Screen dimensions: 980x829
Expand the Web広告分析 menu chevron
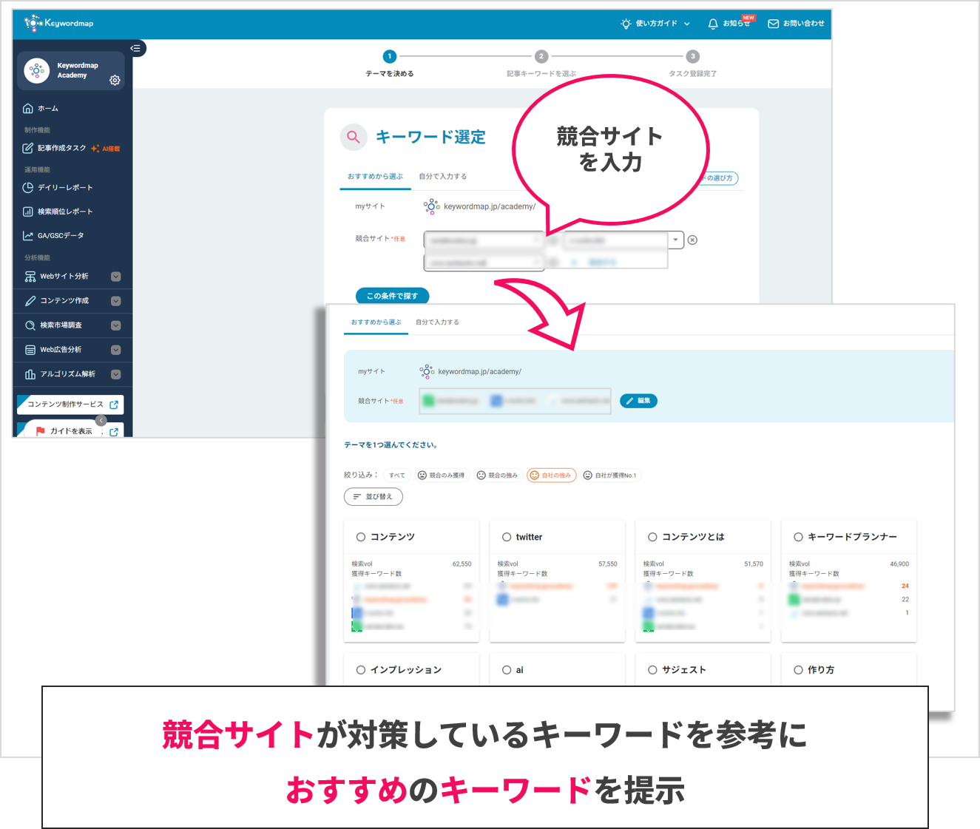click(x=116, y=350)
